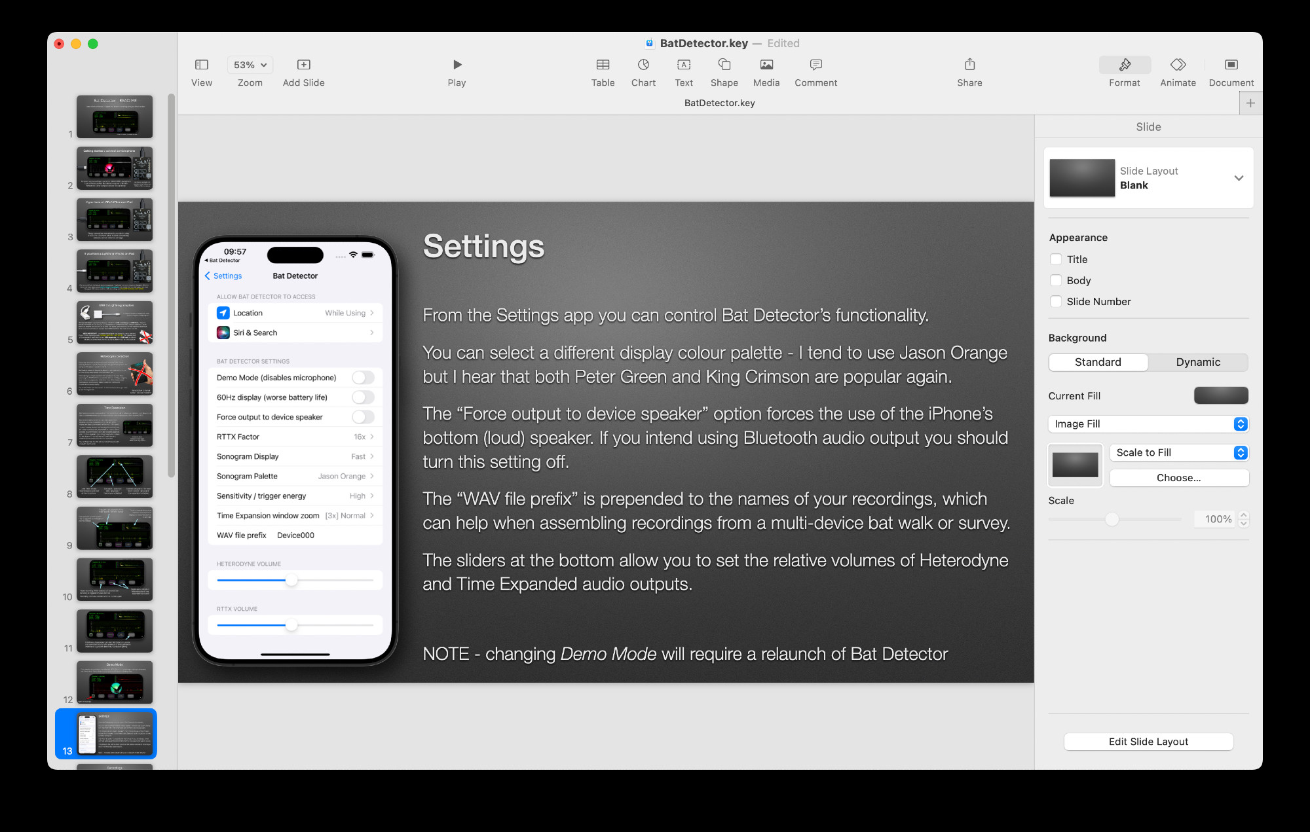Enable the Title checkbox under Appearance
Viewport: 1310px width, 832px height.
point(1056,259)
